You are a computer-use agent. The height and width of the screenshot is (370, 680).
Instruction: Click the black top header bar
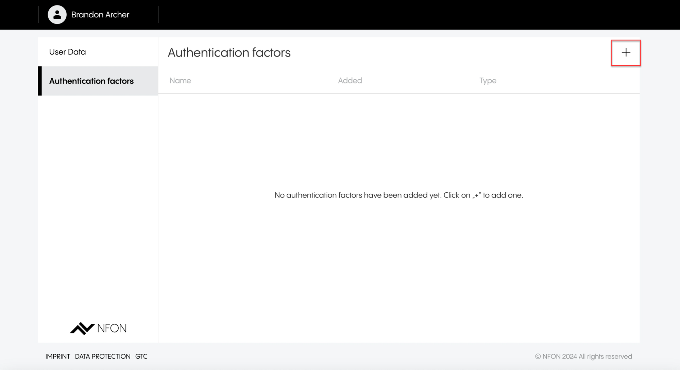tap(408, 15)
